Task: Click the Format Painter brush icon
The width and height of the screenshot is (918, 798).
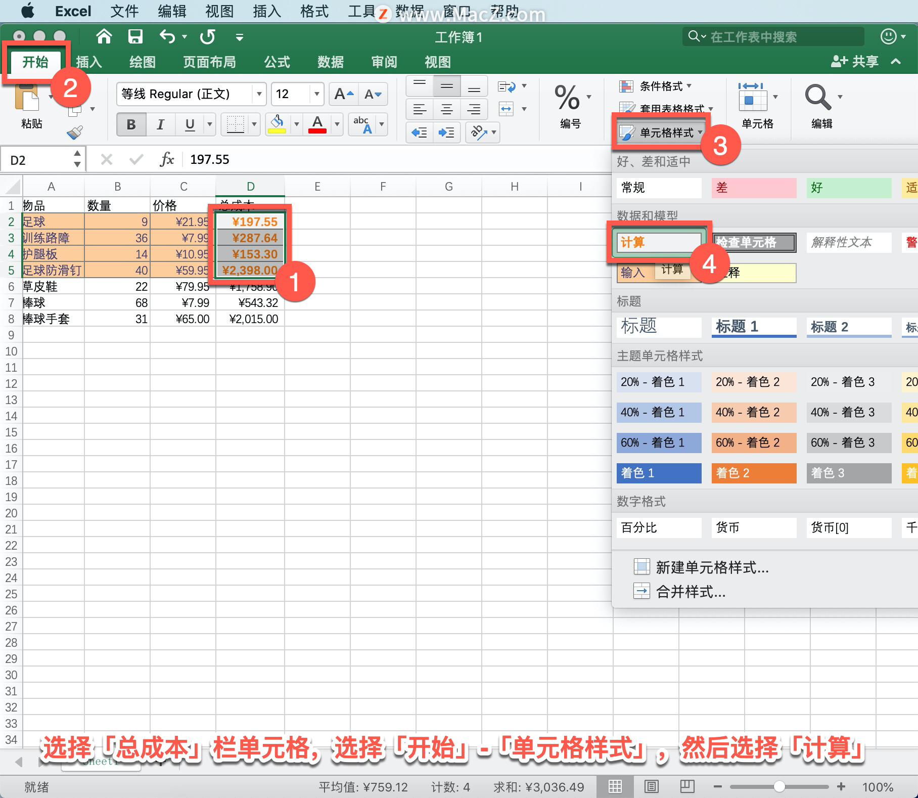Action: click(x=75, y=132)
